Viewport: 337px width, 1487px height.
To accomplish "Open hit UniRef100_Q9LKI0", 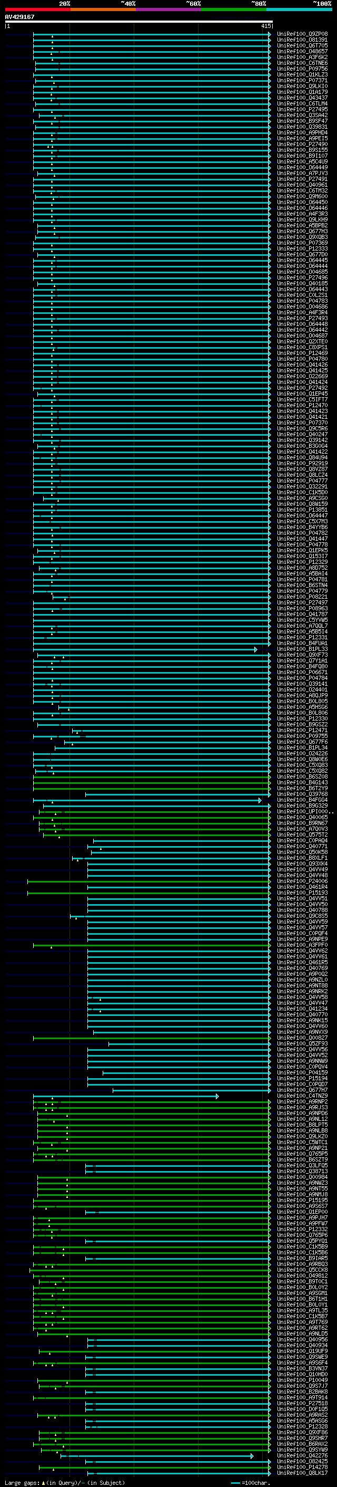I will coord(302,86).
